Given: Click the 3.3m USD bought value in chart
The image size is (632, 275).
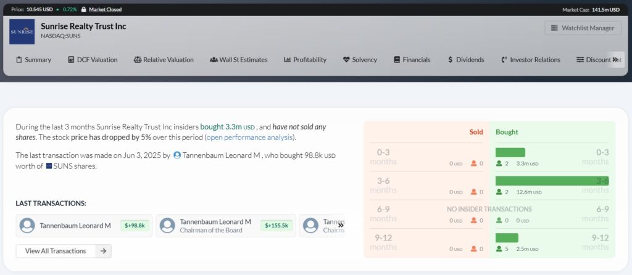Looking at the screenshot, I should 527,164.
